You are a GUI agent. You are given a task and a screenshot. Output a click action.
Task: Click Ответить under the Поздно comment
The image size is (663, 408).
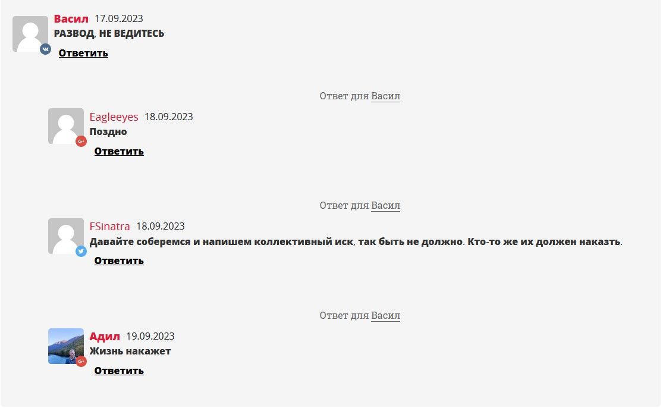(x=119, y=151)
